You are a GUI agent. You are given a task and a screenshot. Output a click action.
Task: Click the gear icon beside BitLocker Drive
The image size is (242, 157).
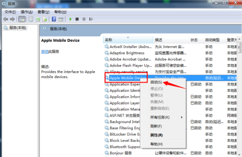[106, 134]
